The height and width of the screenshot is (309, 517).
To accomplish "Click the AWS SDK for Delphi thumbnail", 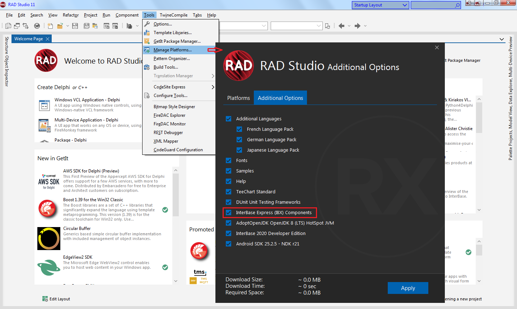I will (x=49, y=181).
